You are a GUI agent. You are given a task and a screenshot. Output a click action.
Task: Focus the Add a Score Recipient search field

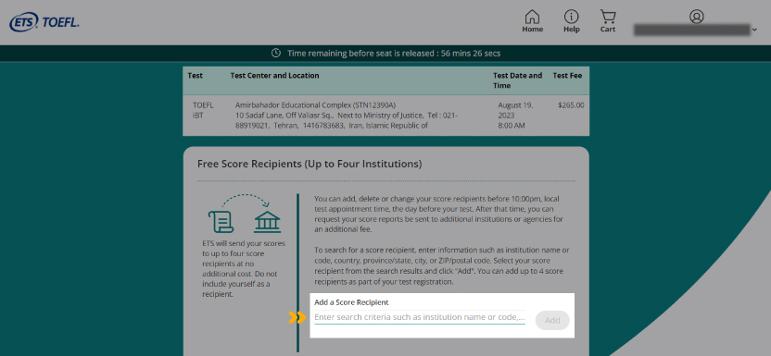tap(420, 317)
